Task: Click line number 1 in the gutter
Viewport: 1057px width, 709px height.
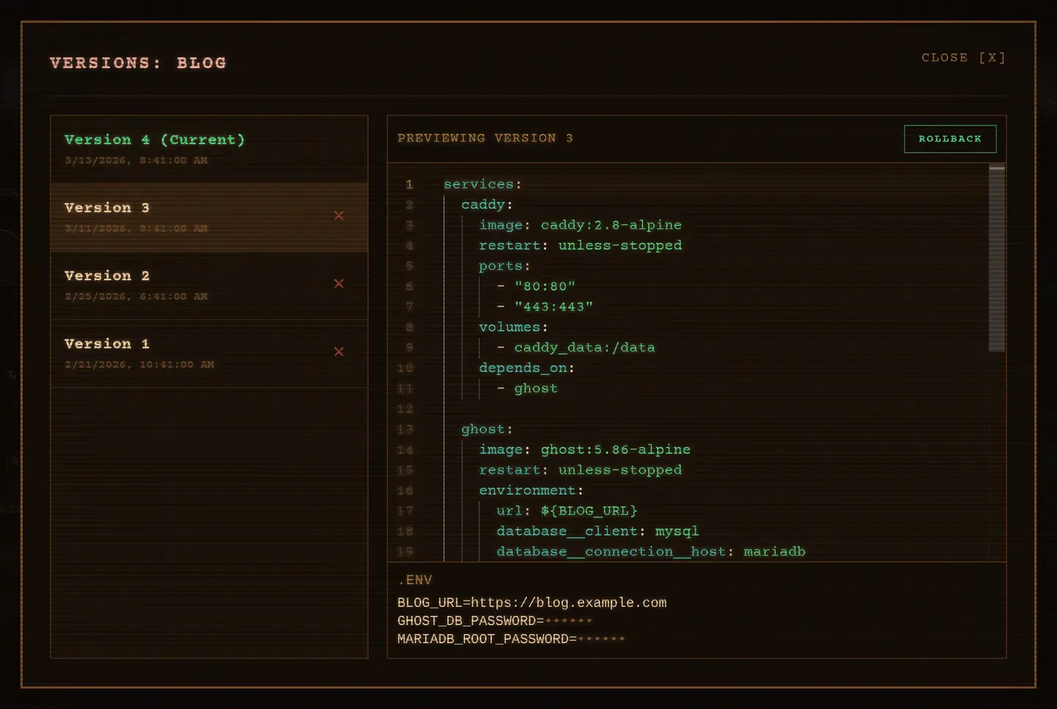Action: [x=410, y=184]
